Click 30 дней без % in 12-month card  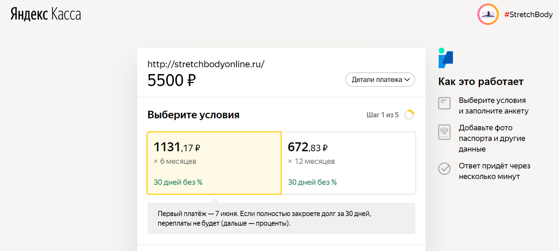pyautogui.click(x=312, y=182)
